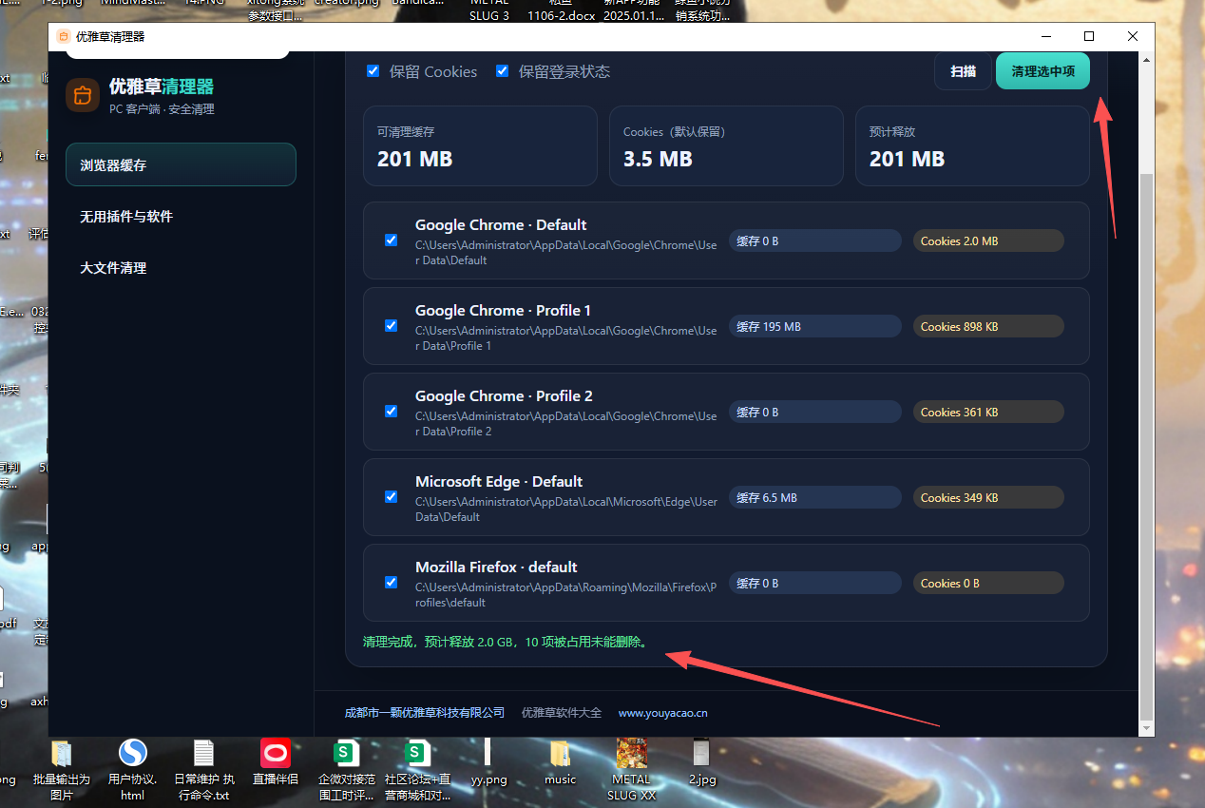Image resolution: width=1205 pixels, height=808 pixels.
Task: Click the 优雅草清理器 logo icon in sidebar
Action: point(83,95)
